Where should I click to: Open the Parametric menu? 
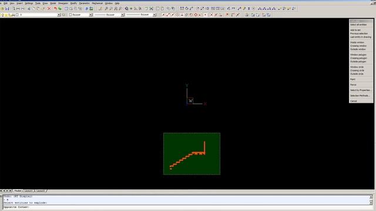tap(84, 4)
